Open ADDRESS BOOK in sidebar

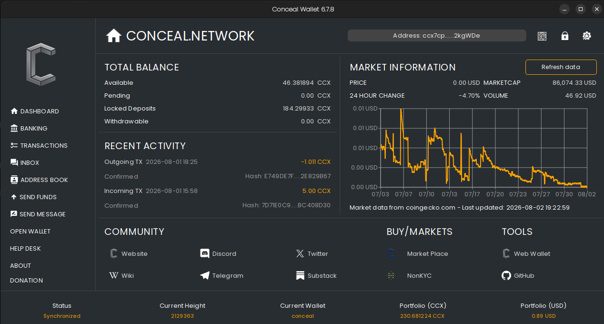[44, 180]
